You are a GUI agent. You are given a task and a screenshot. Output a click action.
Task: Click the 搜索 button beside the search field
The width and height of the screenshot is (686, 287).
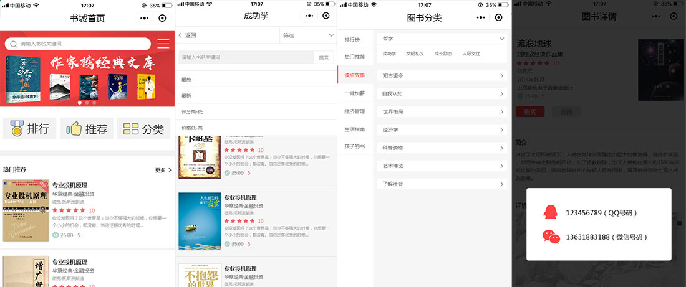[x=324, y=57]
